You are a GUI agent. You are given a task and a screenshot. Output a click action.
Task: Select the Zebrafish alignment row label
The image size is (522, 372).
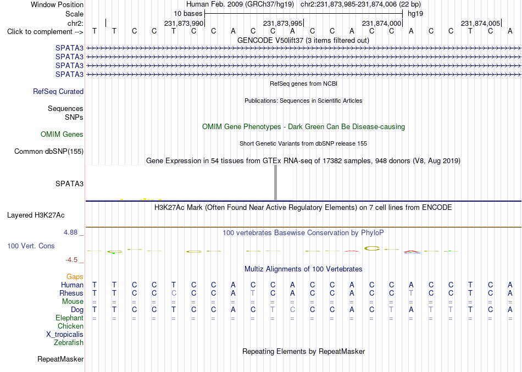click(69, 343)
